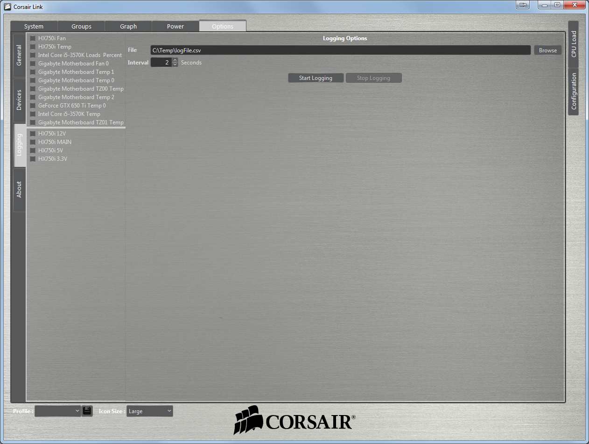589x444 pixels.
Task: Select the Gigabyte Motherboard Temp 1 checkbox
Action: point(33,72)
